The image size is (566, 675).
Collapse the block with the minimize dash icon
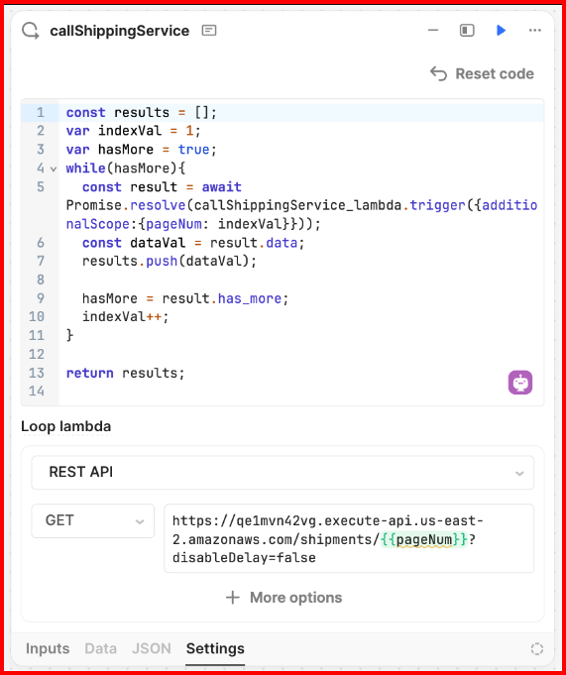(x=433, y=30)
